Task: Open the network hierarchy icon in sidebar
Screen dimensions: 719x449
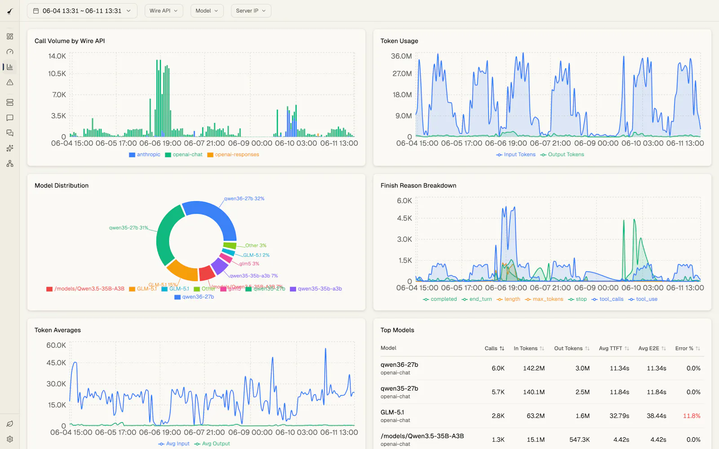Action: [10, 163]
